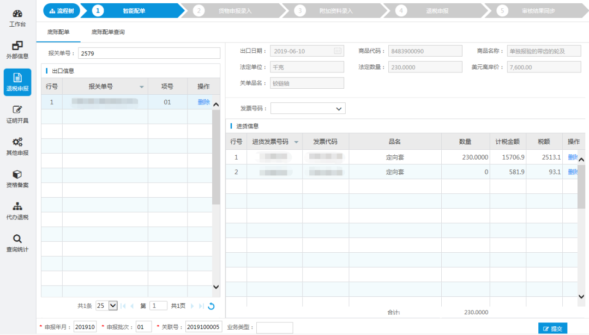
Task: Select the 退税申报 sidebar icon
Action: click(x=17, y=82)
